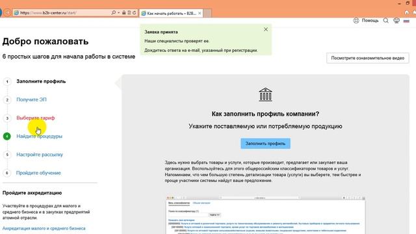Click '6 простых шагов для начала работы' subtitle
Screen dimensions: 416x234
click(69, 57)
